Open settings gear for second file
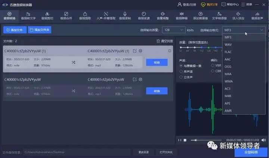 click(x=140, y=80)
